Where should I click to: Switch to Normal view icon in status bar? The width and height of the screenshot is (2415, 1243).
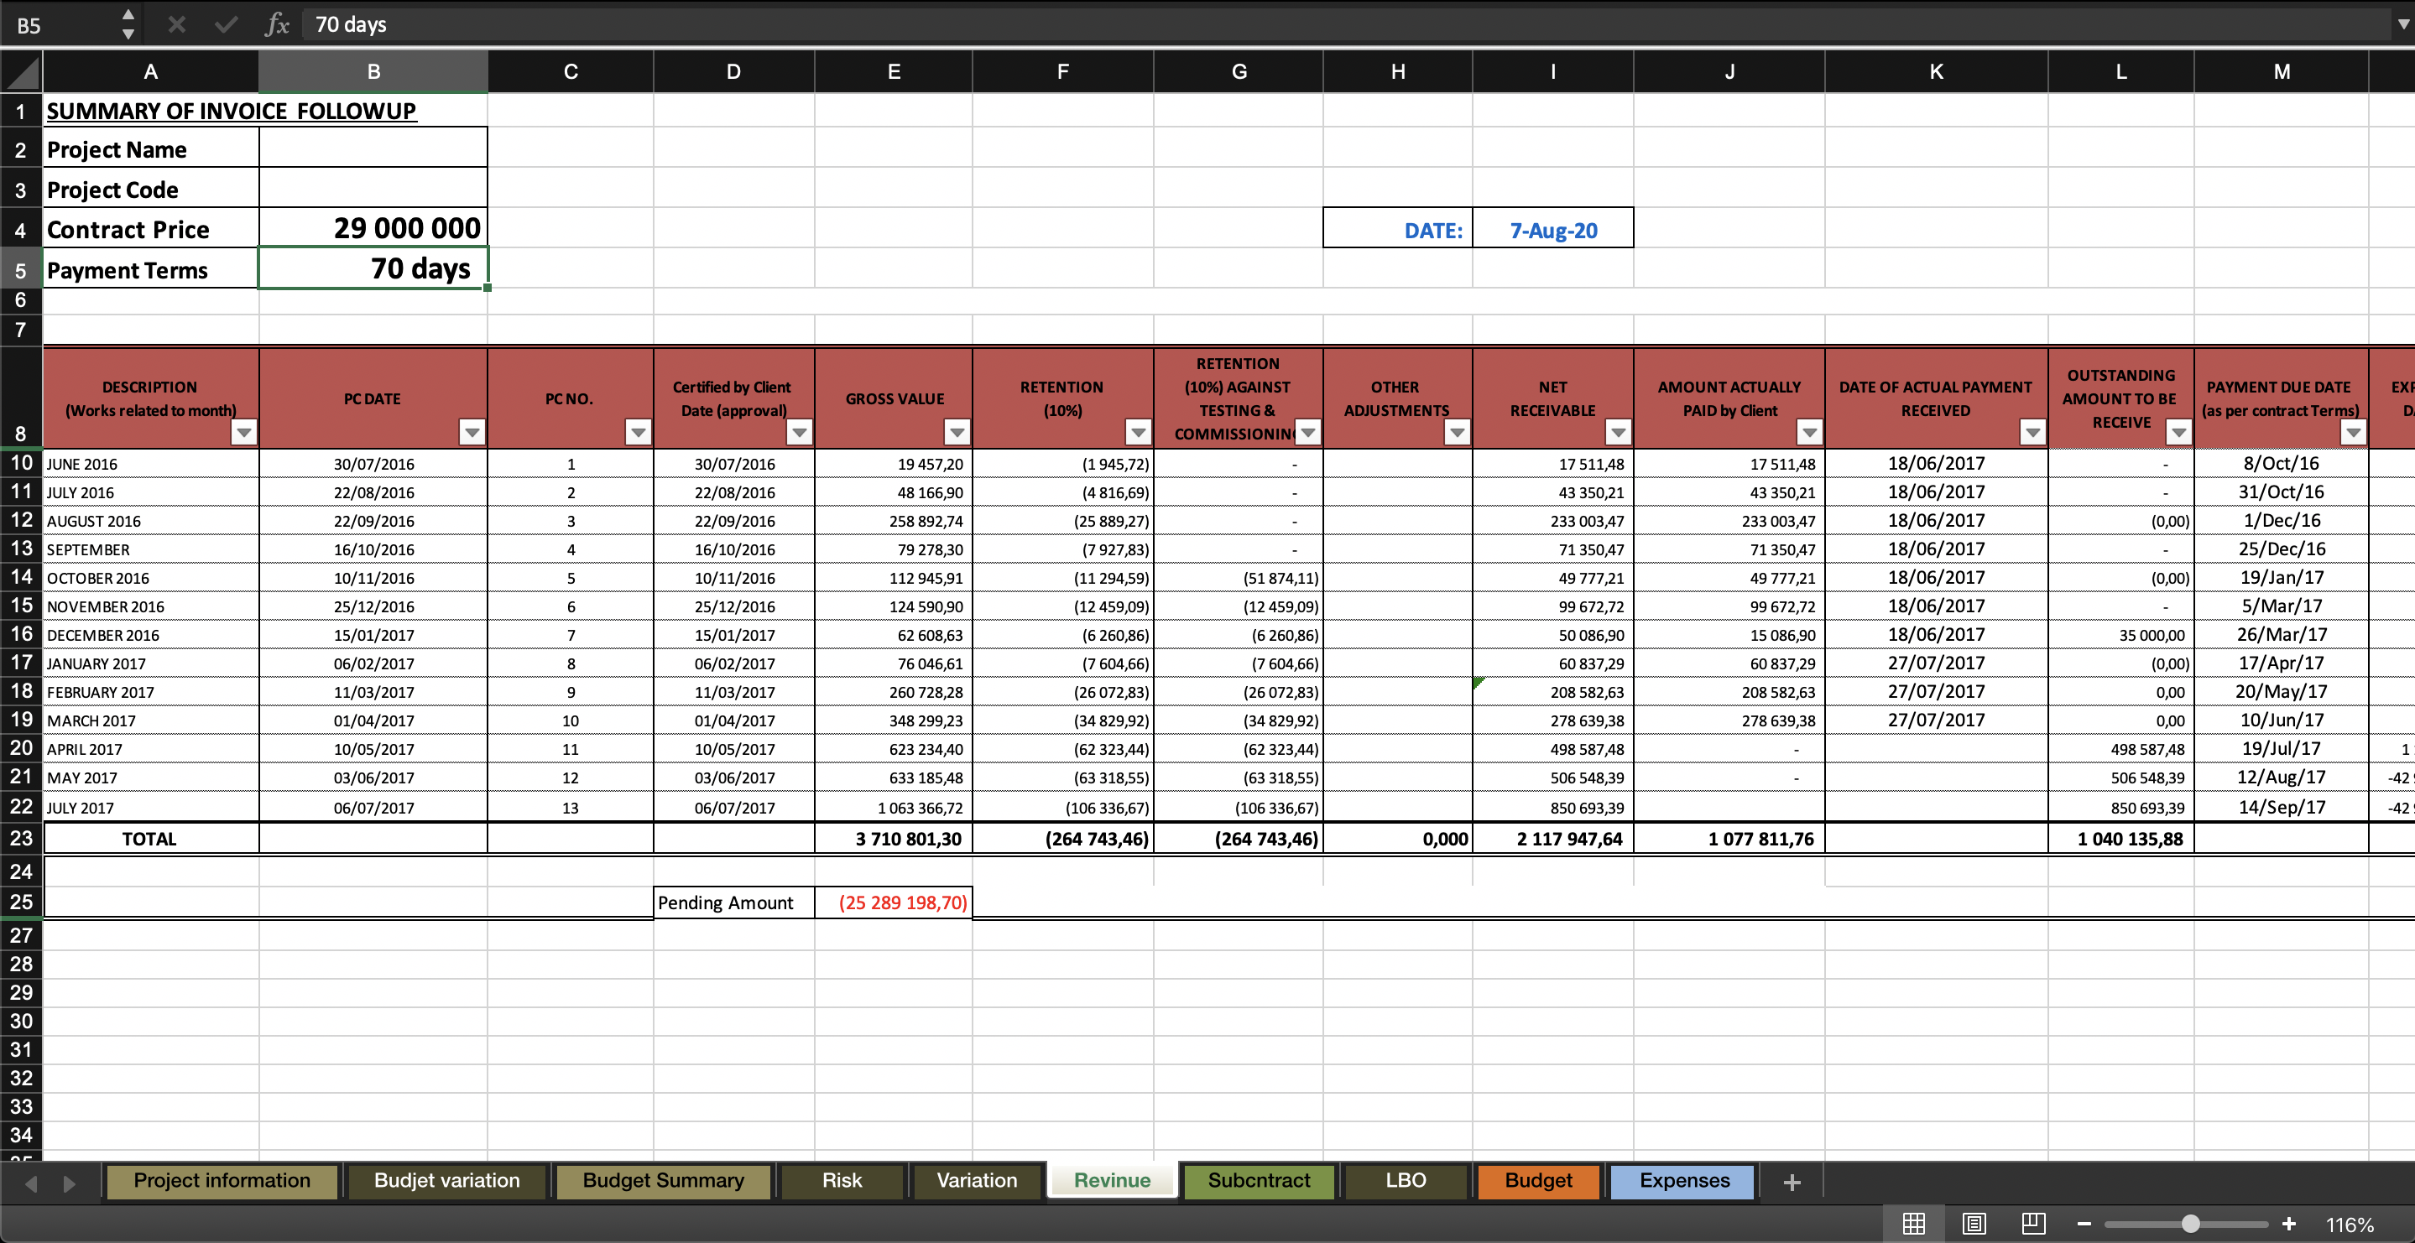point(1913,1225)
